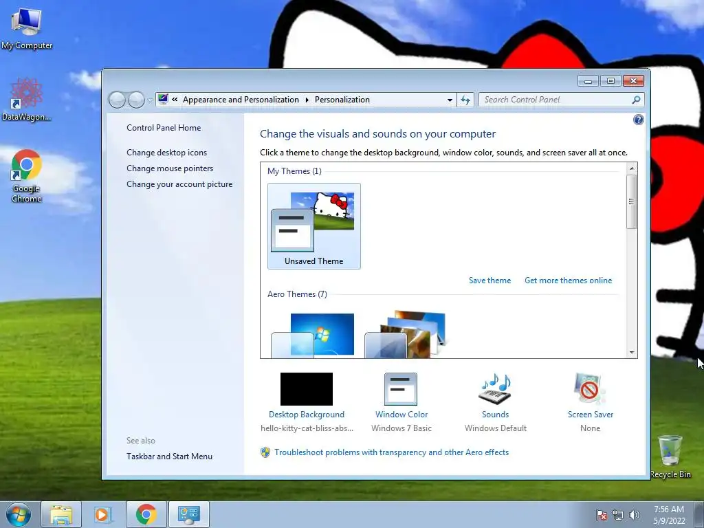Switch to Chrome in the taskbar

click(146, 514)
